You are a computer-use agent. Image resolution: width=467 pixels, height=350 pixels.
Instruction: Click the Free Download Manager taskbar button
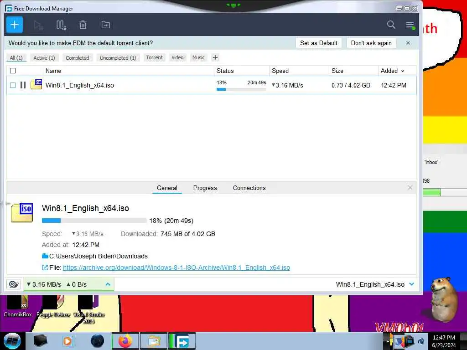pos(182,341)
